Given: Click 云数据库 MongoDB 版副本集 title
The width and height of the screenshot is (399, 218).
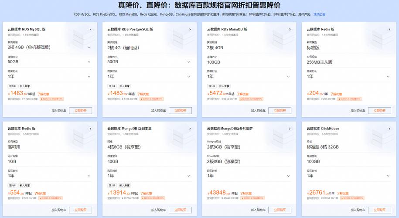Looking at the screenshot, I should [129, 129].
